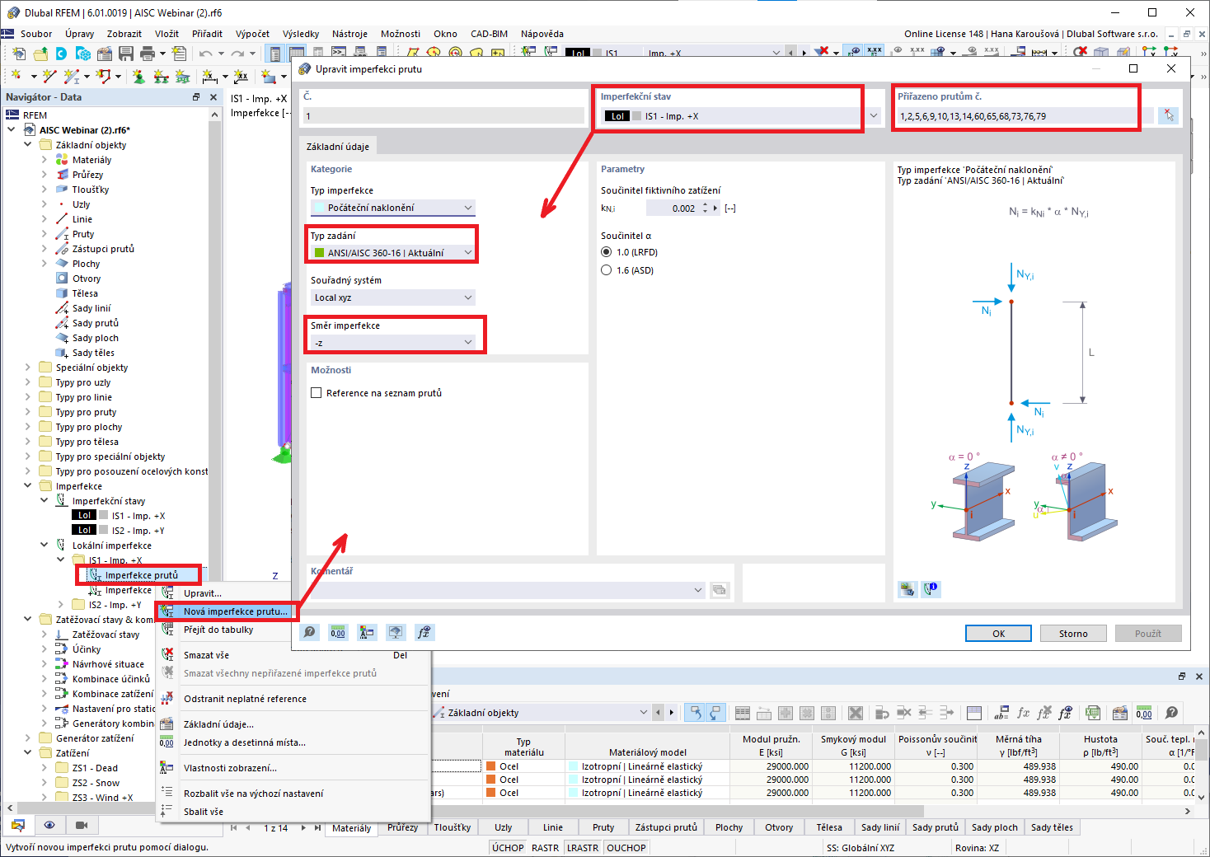The height and width of the screenshot is (857, 1210).
Task: Open the Komentář dropdown
Action: point(698,590)
